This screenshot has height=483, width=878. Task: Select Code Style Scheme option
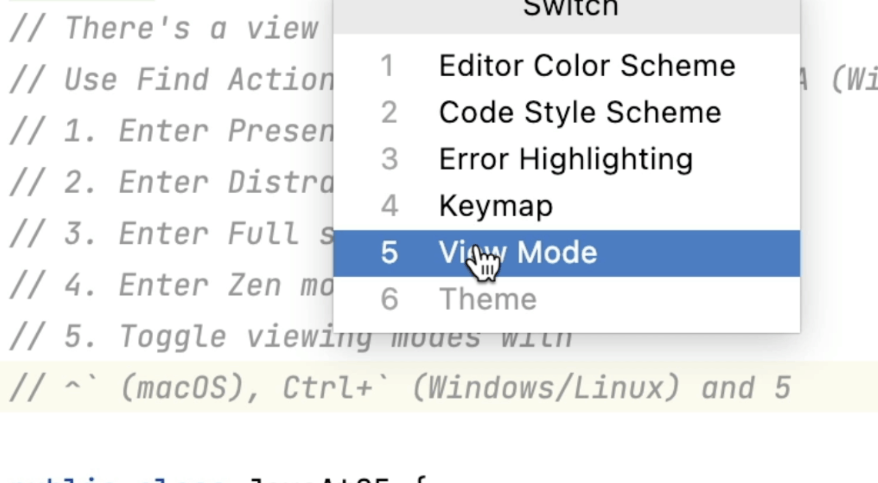point(580,112)
